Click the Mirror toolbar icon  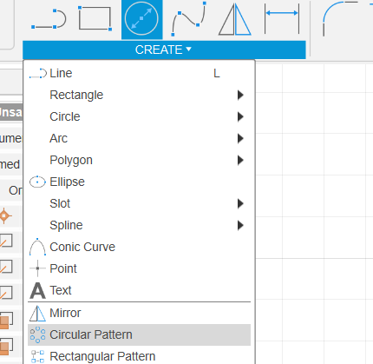(x=235, y=19)
